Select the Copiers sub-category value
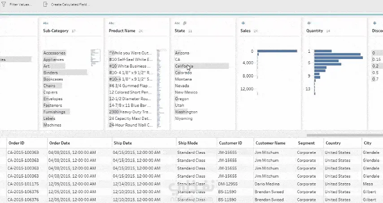This screenshot has width=383, height=203. [50, 92]
